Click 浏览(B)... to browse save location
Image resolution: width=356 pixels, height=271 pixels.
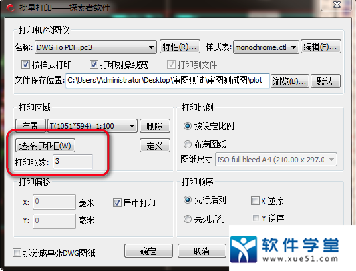[290, 81]
